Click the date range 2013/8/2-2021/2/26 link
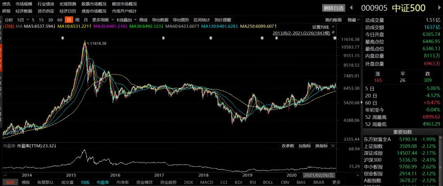The image size is (443, 186). (x=301, y=33)
